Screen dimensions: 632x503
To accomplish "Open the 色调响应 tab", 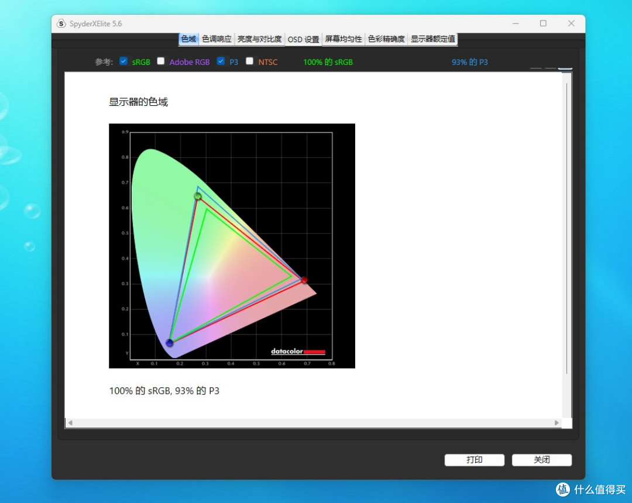I will 217,39.
